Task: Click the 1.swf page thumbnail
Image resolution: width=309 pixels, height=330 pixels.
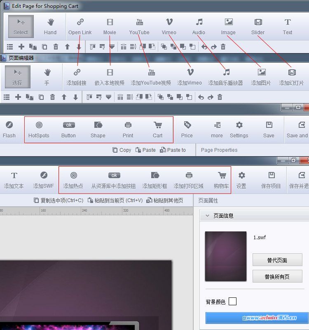Action: (x=226, y=256)
